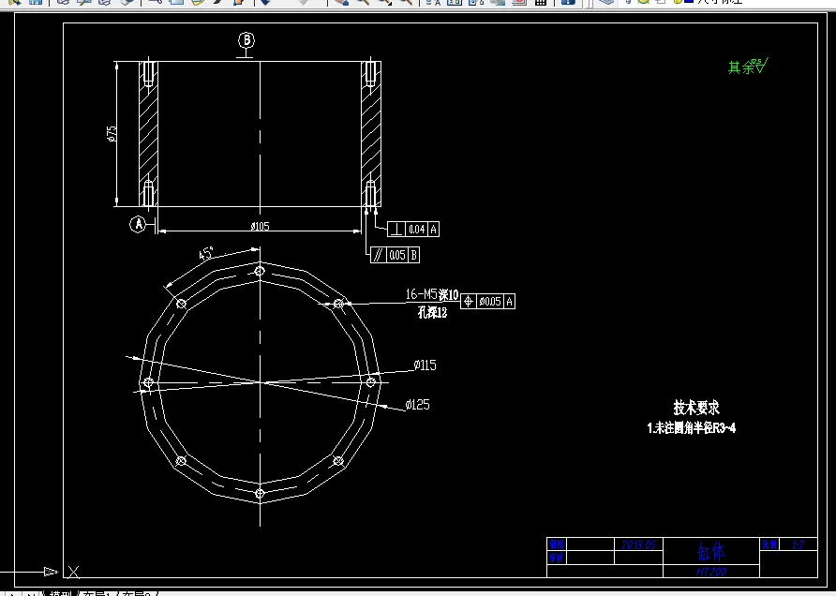
Task: Pick the bottom bolt hole of the flange
Action: click(260, 494)
